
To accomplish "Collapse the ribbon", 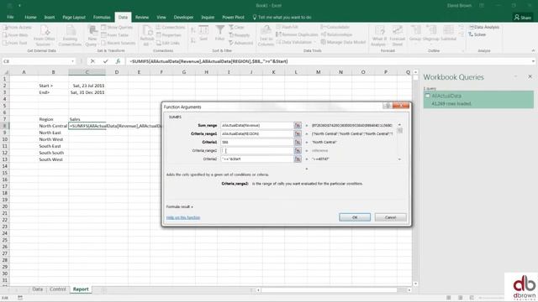I will pos(533,50).
